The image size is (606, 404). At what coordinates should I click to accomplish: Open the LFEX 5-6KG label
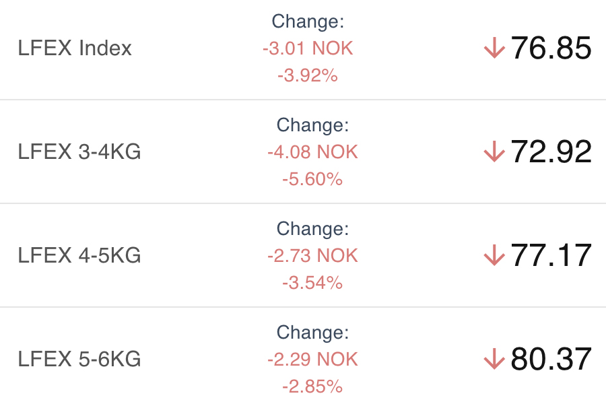(79, 360)
